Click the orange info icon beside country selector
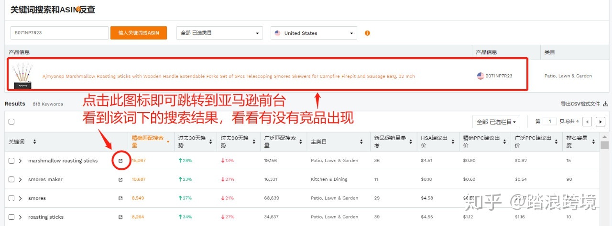Screen dimensions: 612x226 click(x=367, y=33)
